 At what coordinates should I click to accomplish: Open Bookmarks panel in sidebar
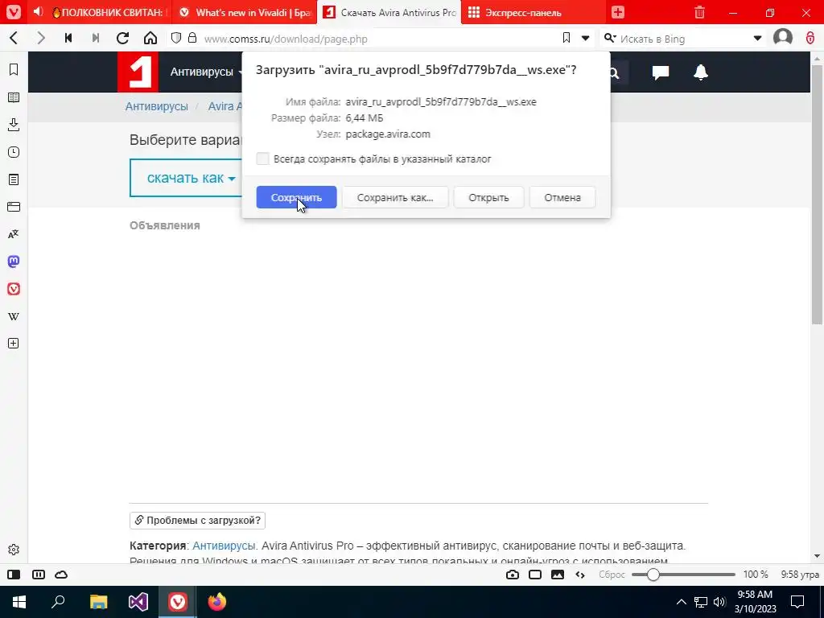tap(14, 70)
